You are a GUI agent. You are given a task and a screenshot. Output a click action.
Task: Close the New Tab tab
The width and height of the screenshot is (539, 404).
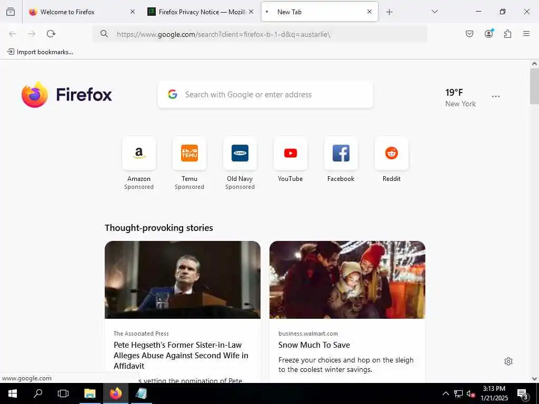pos(370,12)
